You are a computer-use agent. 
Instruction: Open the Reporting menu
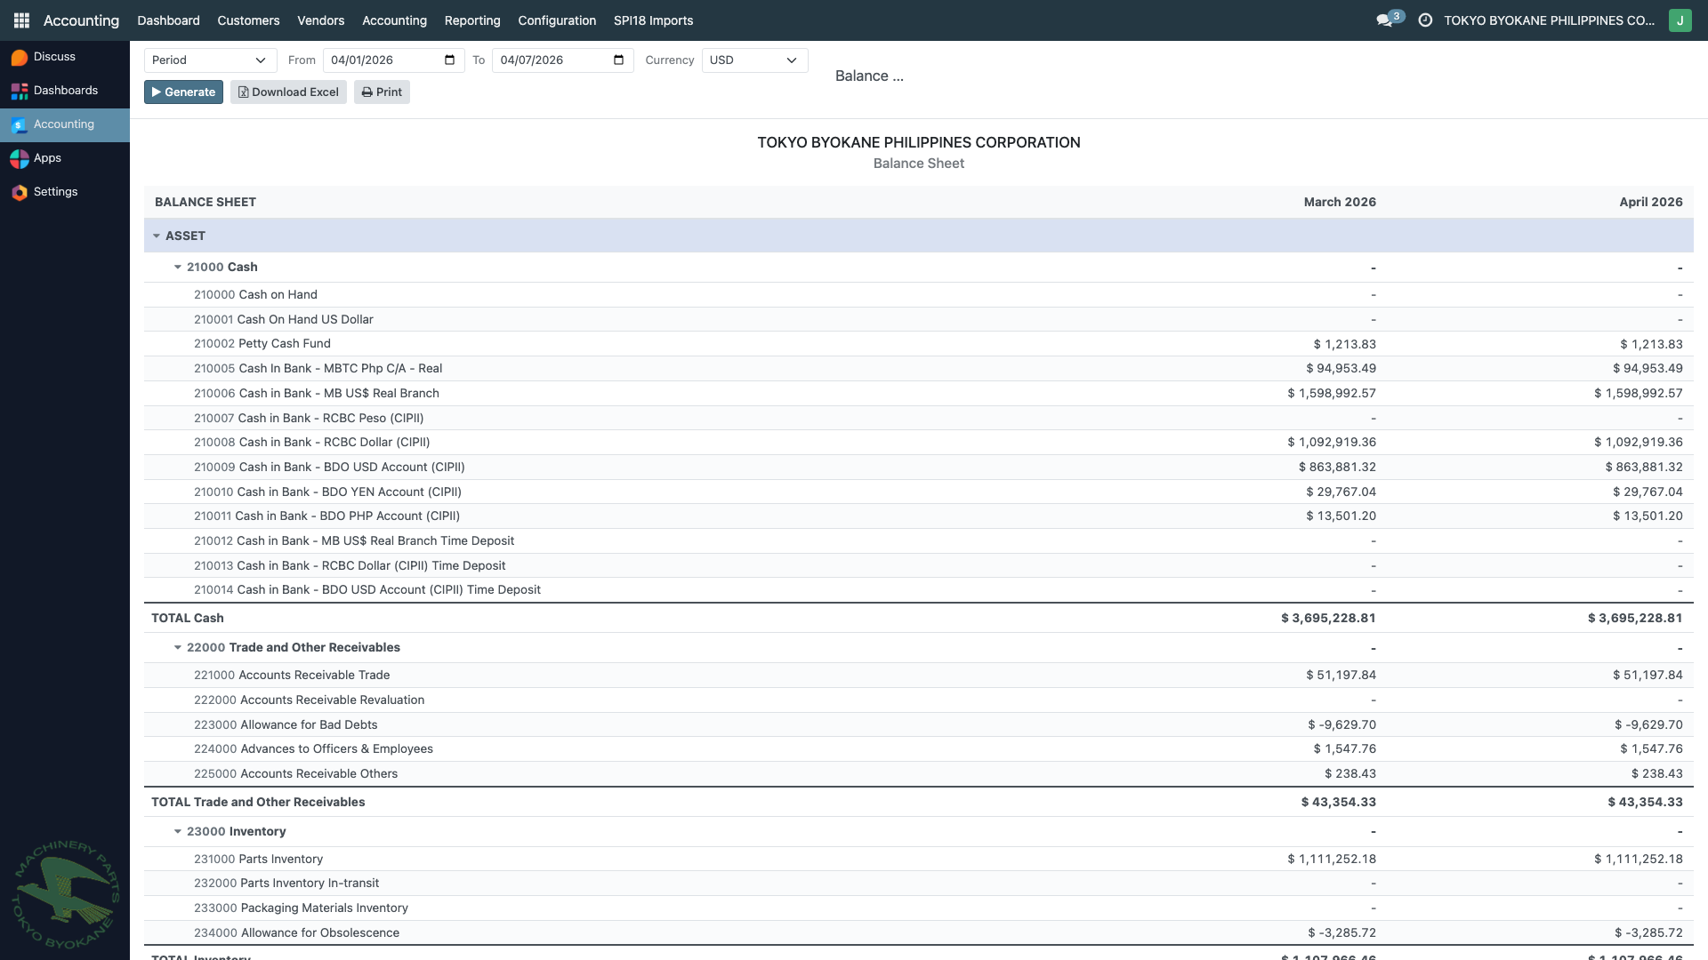click(x=472, y=20)
